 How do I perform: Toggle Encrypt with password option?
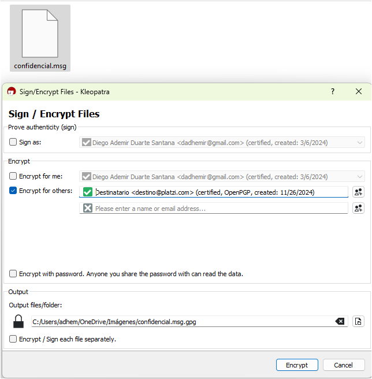[13, 274]
